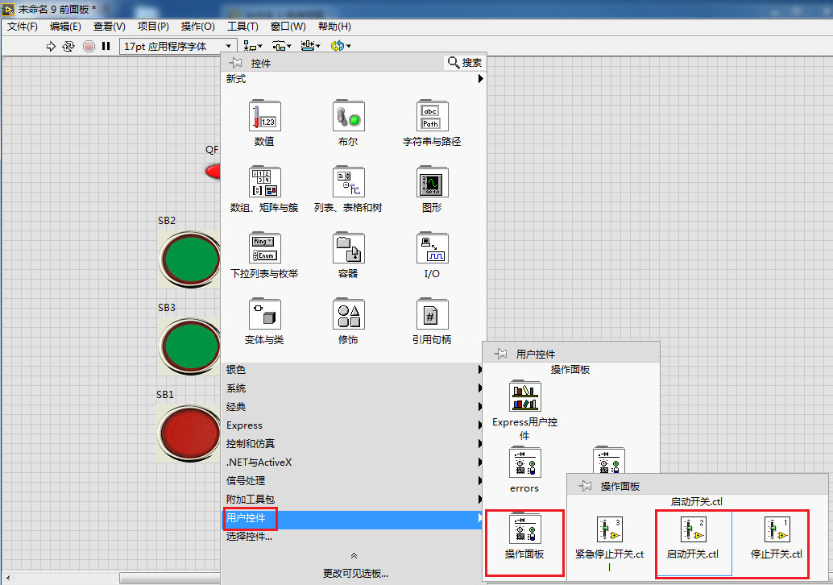This screenshot has height=585, width=833.
Task: Click the Run arrow toolbar button
Action: (x=51, y=46)
